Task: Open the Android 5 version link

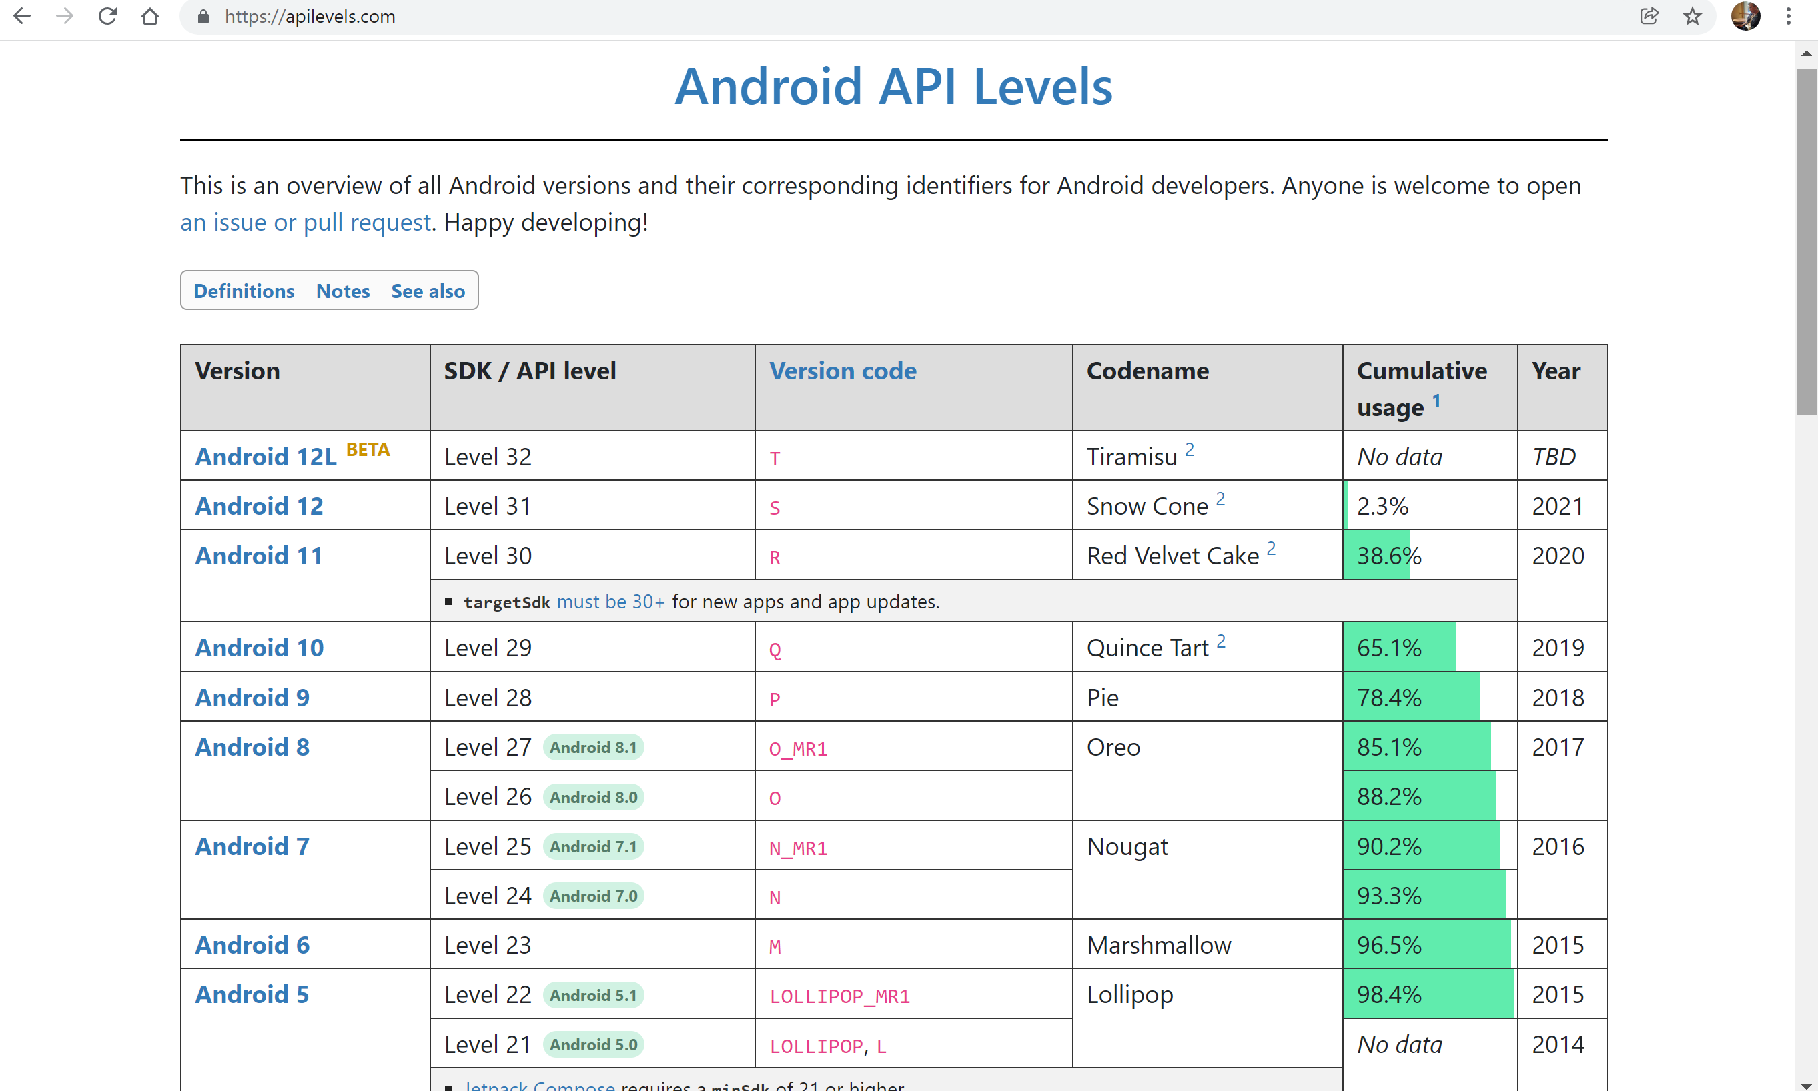Action: [252, 994]
